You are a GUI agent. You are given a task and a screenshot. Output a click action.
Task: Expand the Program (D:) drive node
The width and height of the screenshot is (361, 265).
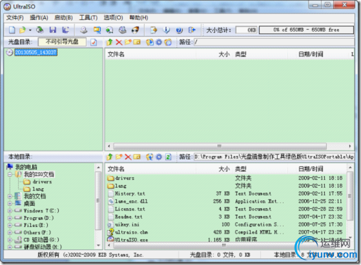[x=10, y=218]
